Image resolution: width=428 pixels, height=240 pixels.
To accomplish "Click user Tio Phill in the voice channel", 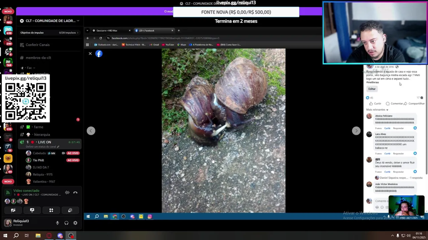I will pos(38,160).
